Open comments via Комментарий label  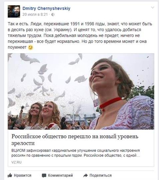(60, 175)
